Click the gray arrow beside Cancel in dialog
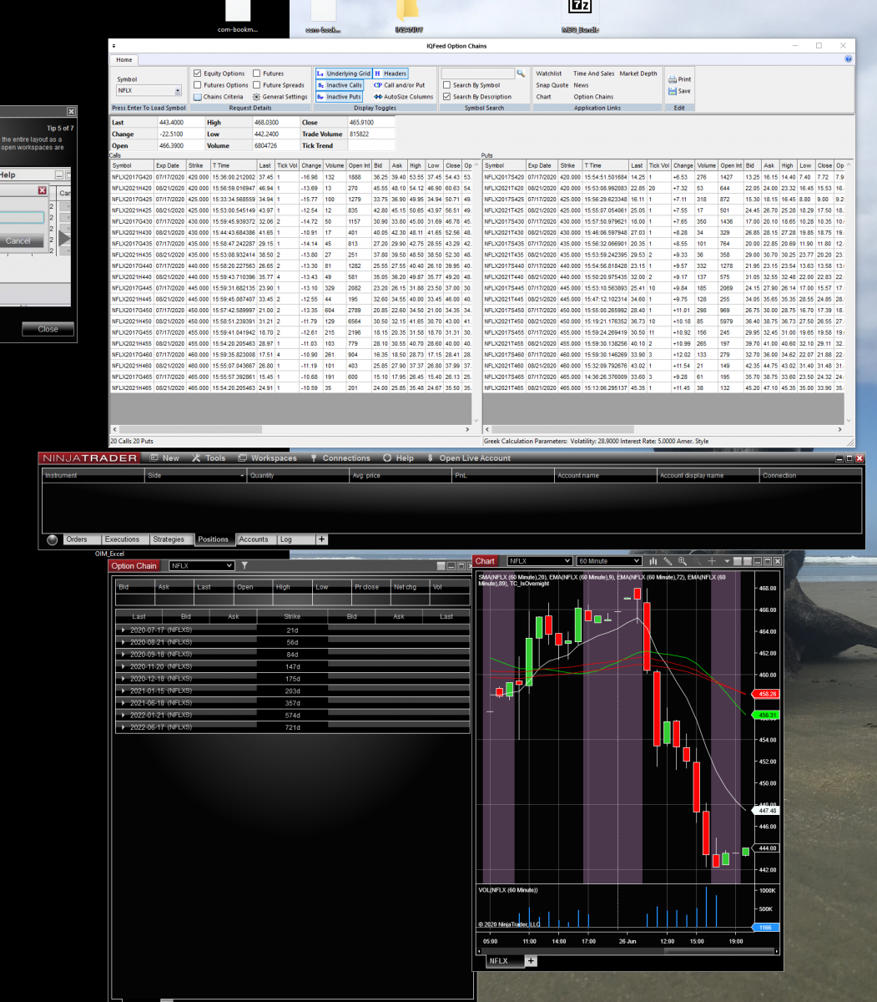Image resolution: width=877 pixels, height=1002 pixels. pos(65,239)
